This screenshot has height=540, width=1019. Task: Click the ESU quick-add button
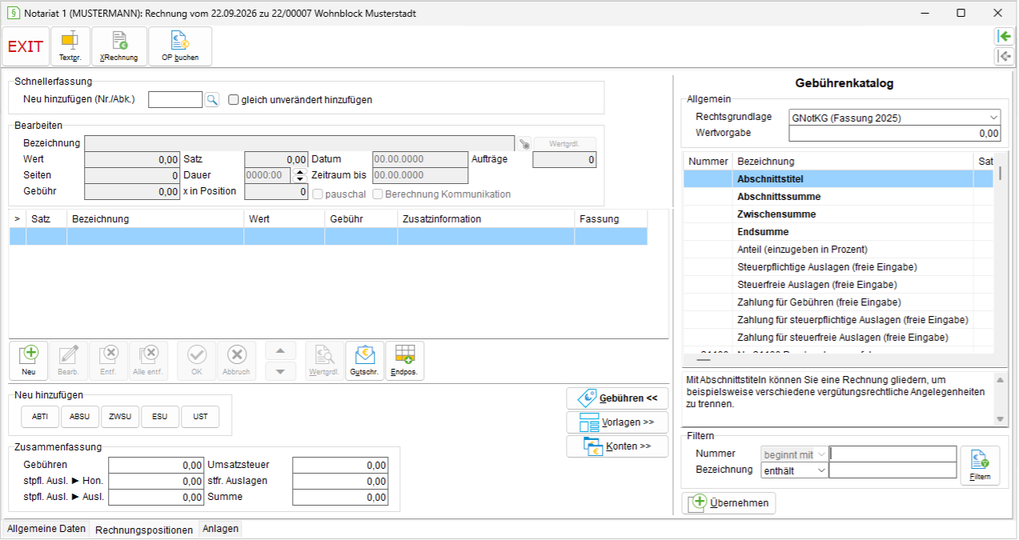[x=160, y=418]
